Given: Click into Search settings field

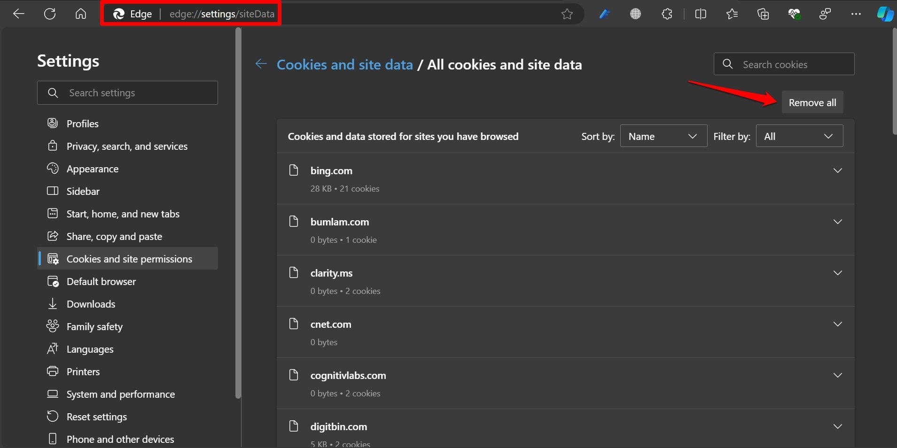Looking at the screenshot, I should (x=127, y=93).
